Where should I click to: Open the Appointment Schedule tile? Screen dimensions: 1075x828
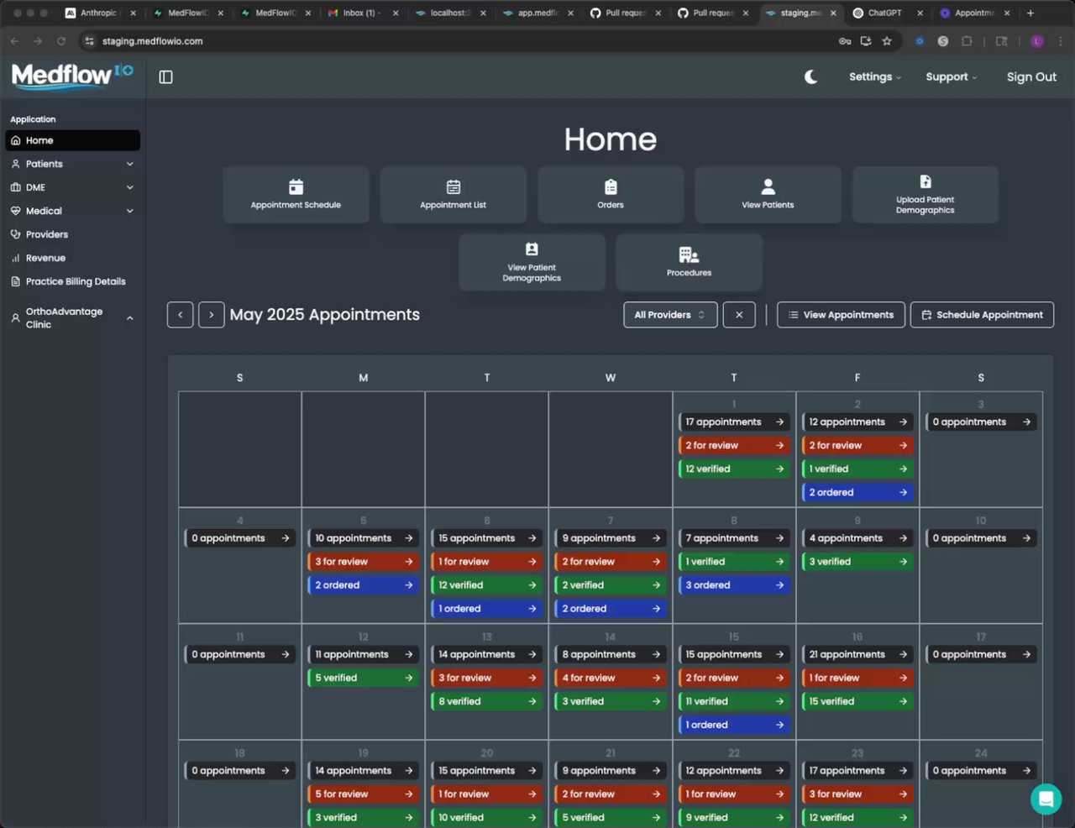pos(296,195)
